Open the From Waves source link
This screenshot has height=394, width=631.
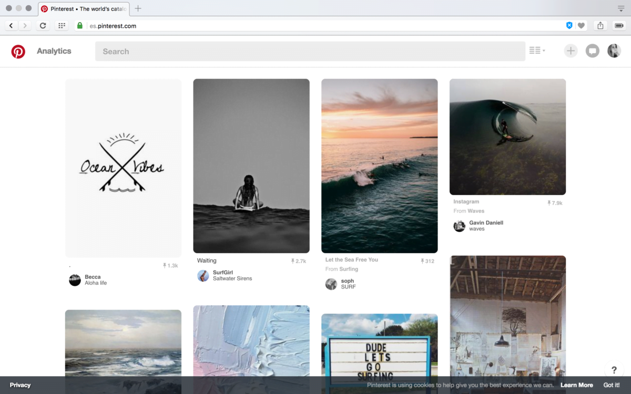(469, 211)
